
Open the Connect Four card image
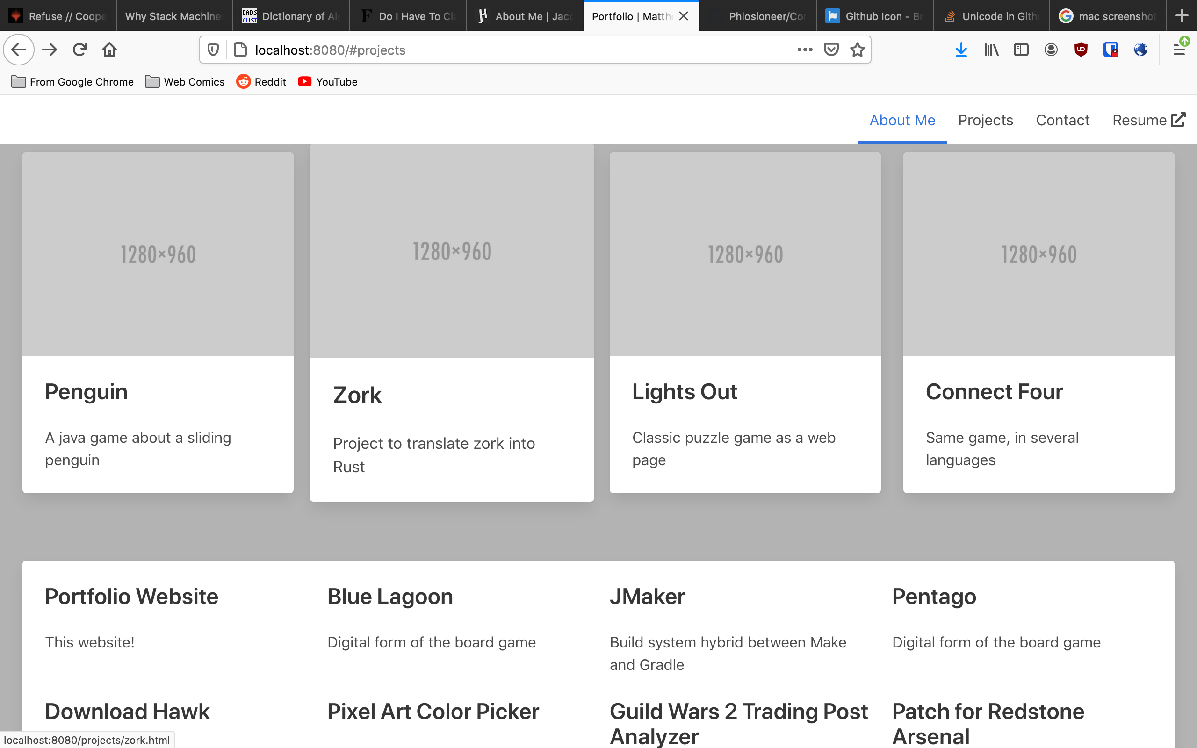pyautogui.click(x=1038, y=254)
